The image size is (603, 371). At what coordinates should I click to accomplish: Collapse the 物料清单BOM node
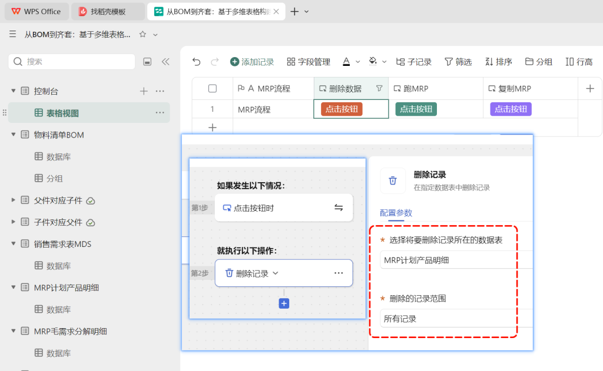(14, 135)
